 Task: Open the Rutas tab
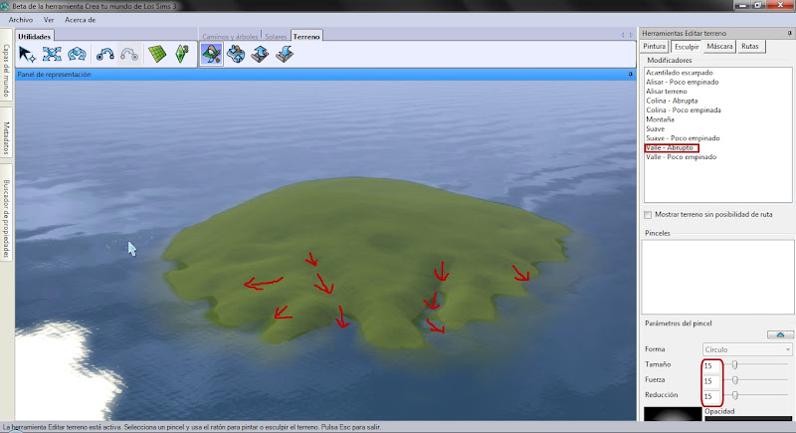pyautogui.click(x=750, y=46)
